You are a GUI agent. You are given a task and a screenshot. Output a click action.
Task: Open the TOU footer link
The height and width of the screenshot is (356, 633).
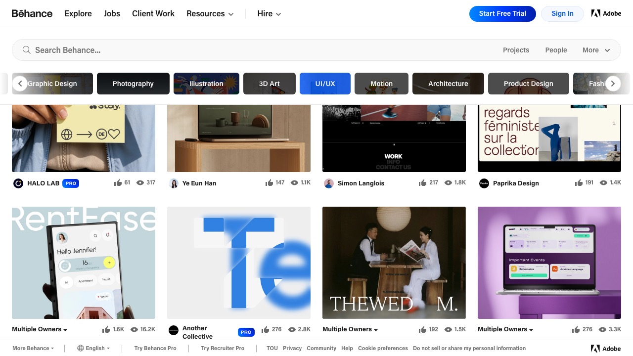pyautogui.click(x=272, y=348)
